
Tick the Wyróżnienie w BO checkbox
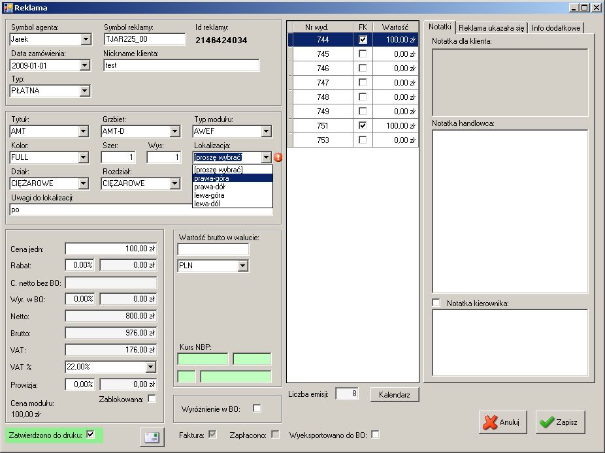pyautogui.click(x=257, y=409)
